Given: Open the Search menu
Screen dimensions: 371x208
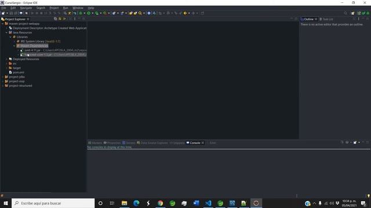Looking at the screenshot, I should pyautogui.click(x=41, y=8).
